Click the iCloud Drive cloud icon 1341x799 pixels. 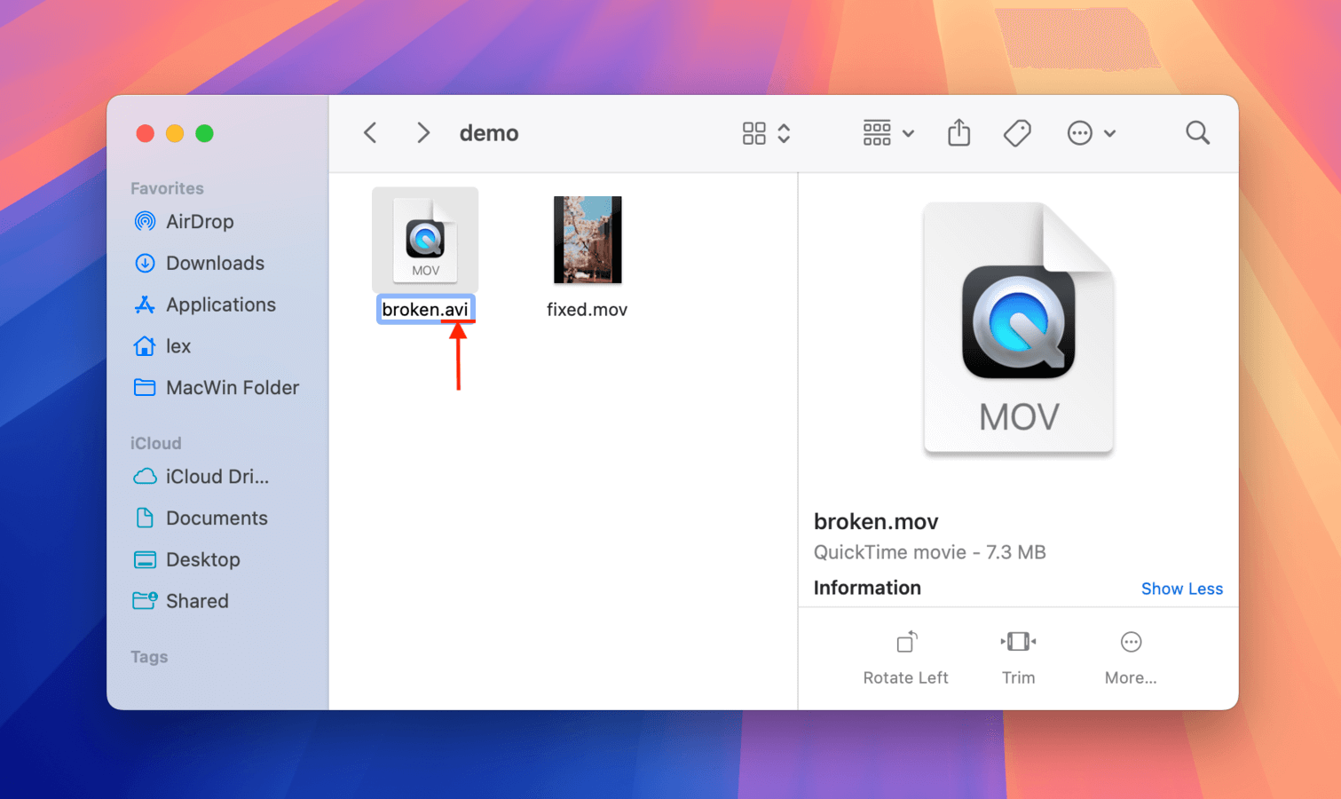pyautogui.click(x=145, y=477)
